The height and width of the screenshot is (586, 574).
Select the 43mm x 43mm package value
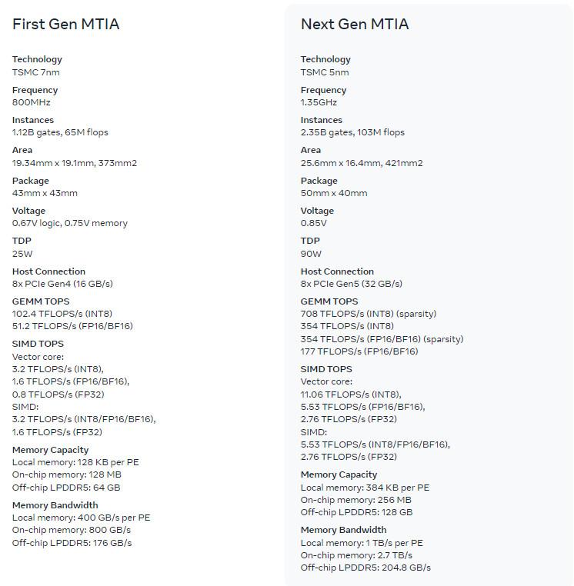tap(45, 193)
